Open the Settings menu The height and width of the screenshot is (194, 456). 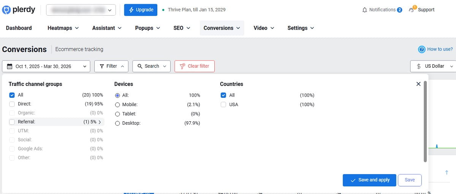click(301, 28)
